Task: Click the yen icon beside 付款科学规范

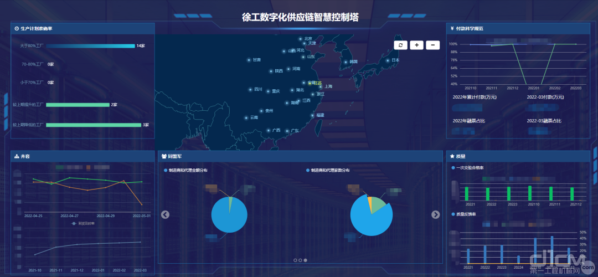Action: 452,29
